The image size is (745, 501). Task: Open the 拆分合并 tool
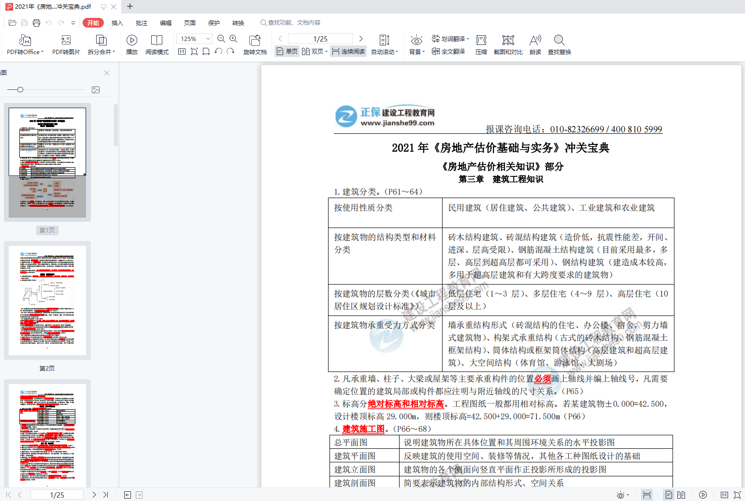100,44
